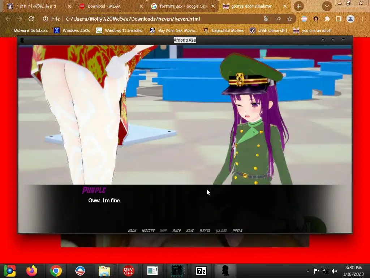
Task: Click the dialogue text 'Oww.. I'm fine.'
Action: point(104,201)
